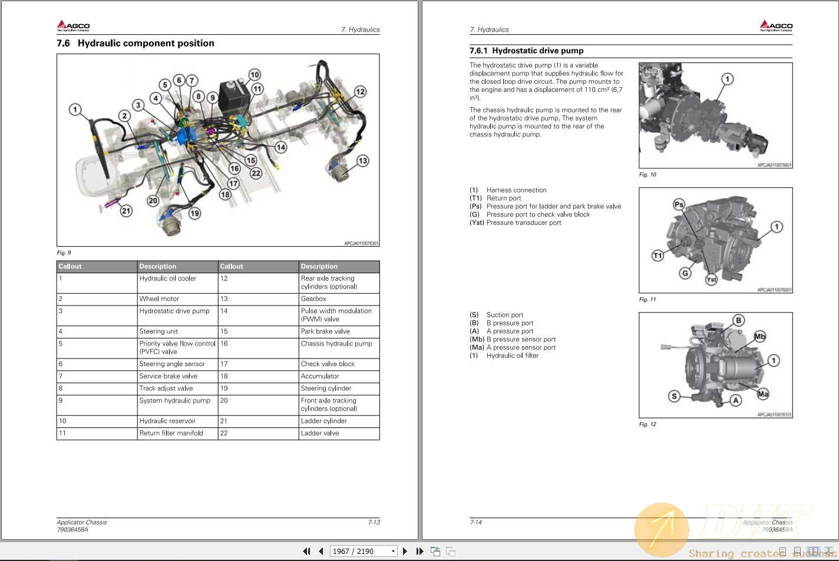Switch to two-page continuous view

[x=829, y=552]
